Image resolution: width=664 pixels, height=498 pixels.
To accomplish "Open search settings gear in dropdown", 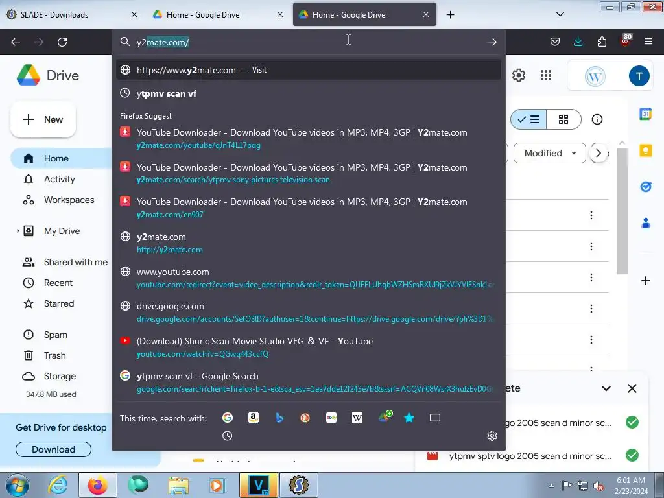I will (492, 436).
